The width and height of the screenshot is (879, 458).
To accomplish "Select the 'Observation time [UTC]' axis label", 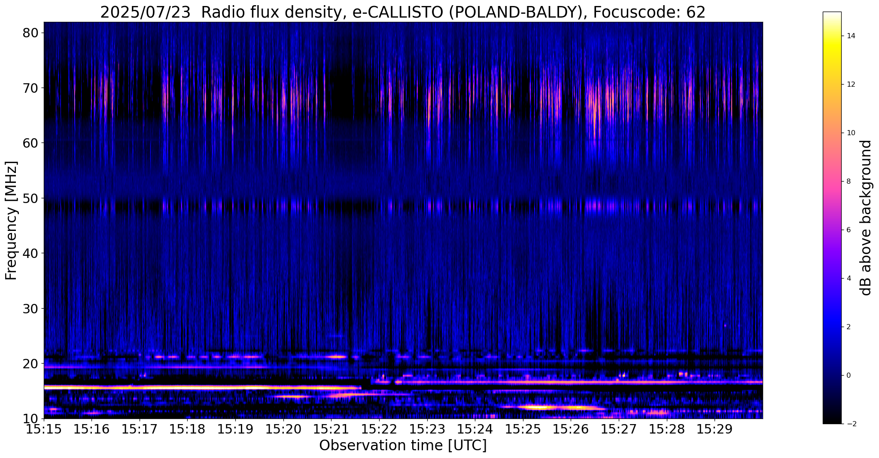I will [403, 446].
